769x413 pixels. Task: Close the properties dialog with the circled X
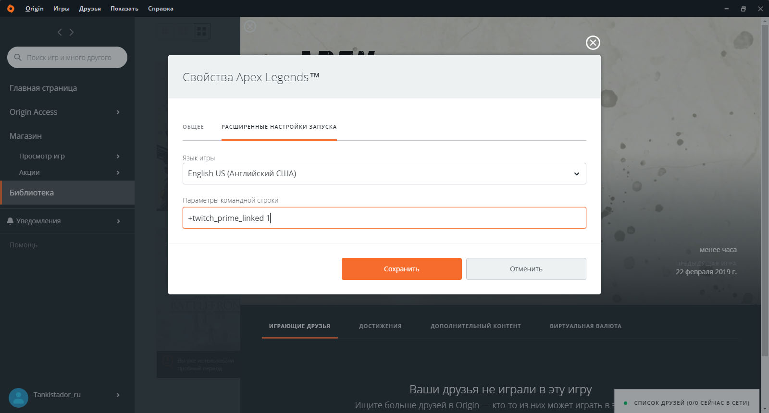[593, 43]
